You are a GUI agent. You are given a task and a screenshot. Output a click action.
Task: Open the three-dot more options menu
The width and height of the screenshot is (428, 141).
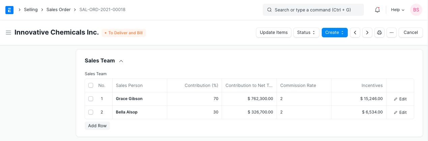tap(391, 33)
